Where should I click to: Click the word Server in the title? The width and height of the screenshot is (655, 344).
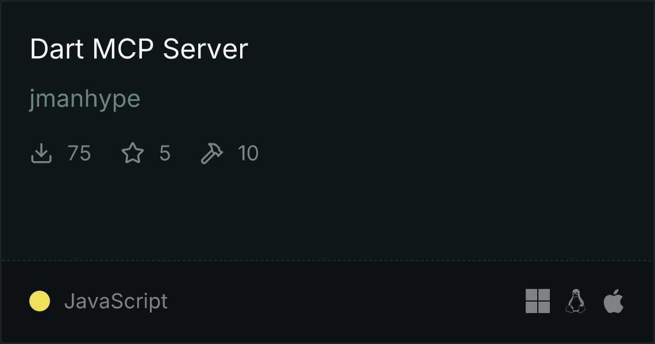point(206,49)
